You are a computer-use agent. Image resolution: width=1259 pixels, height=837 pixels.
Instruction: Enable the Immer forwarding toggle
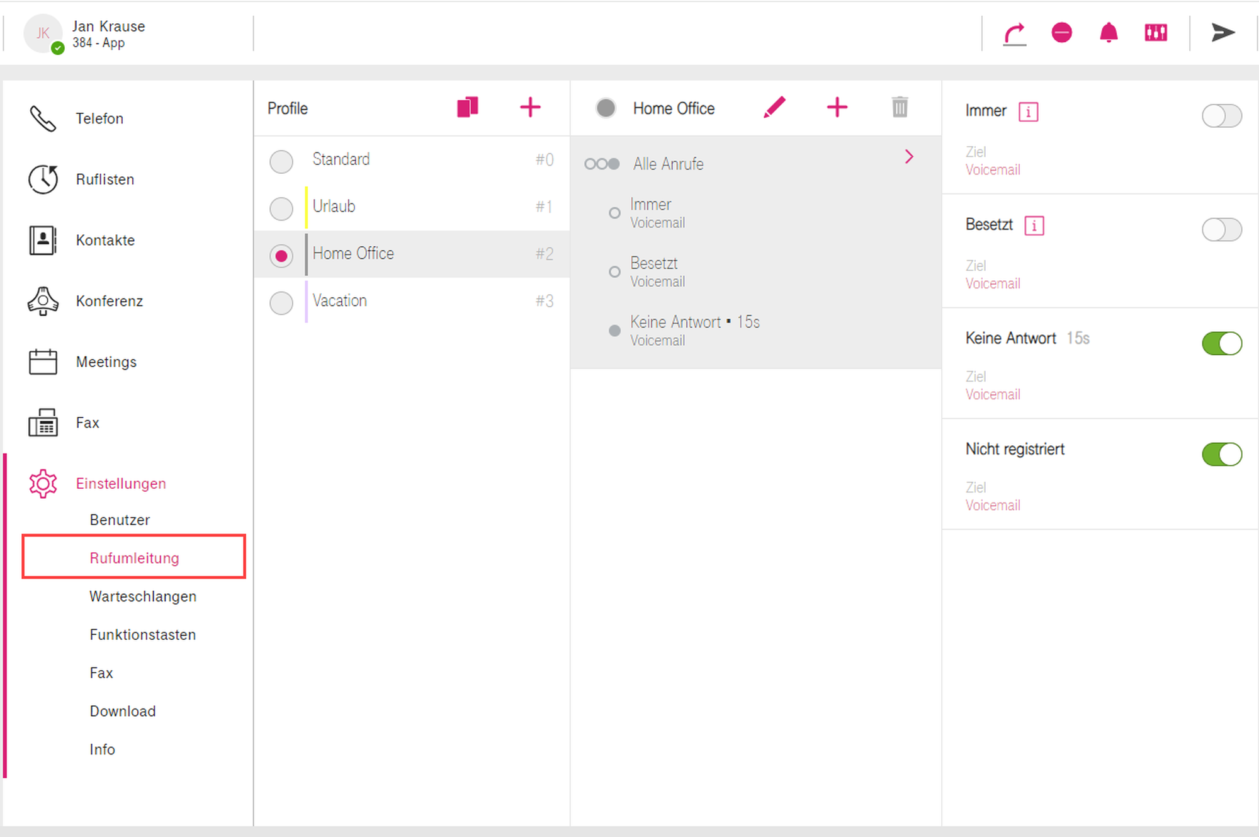[1221, 116]
